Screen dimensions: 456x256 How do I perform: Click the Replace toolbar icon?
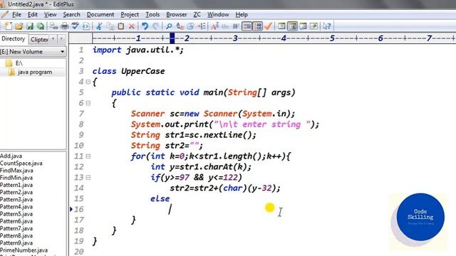pos(180,26)
